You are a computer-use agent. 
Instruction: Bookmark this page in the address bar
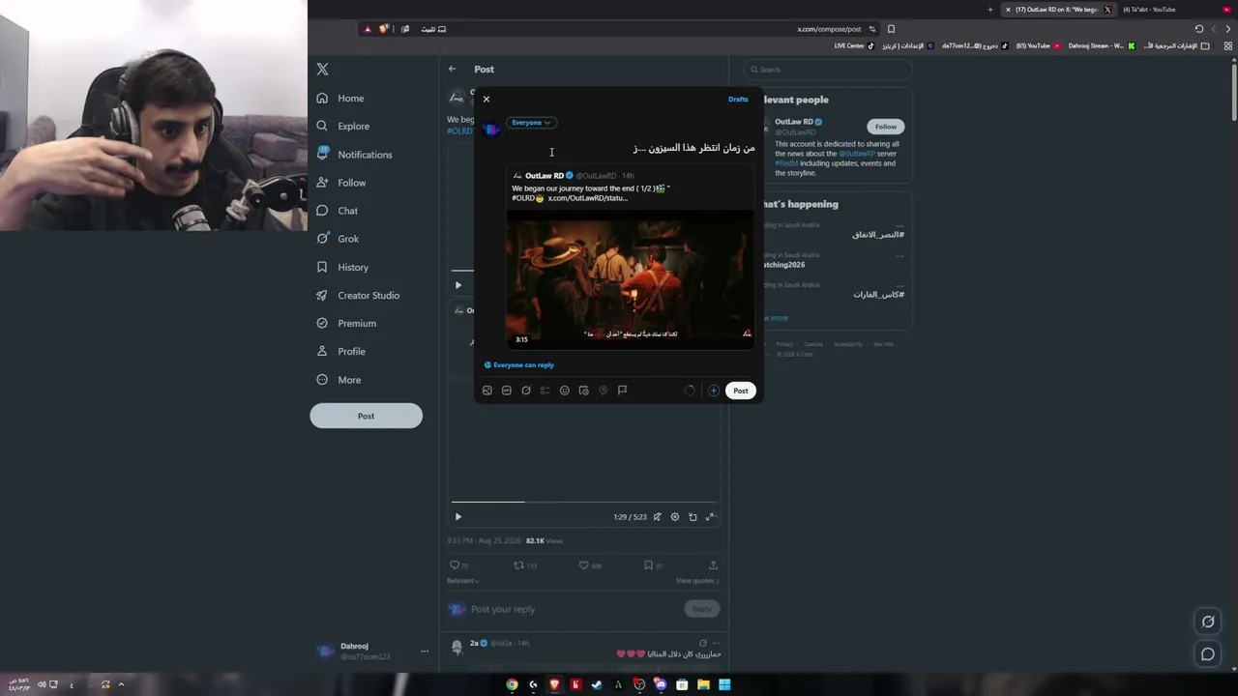[891, 29]
